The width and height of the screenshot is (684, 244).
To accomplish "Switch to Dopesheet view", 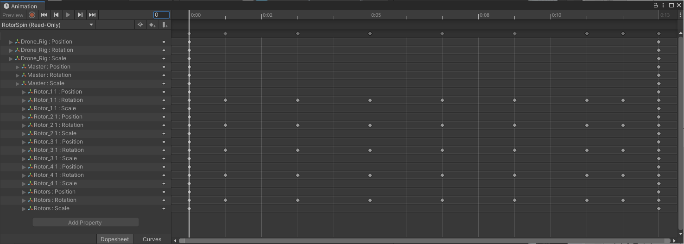I will (x=115, y=239).
